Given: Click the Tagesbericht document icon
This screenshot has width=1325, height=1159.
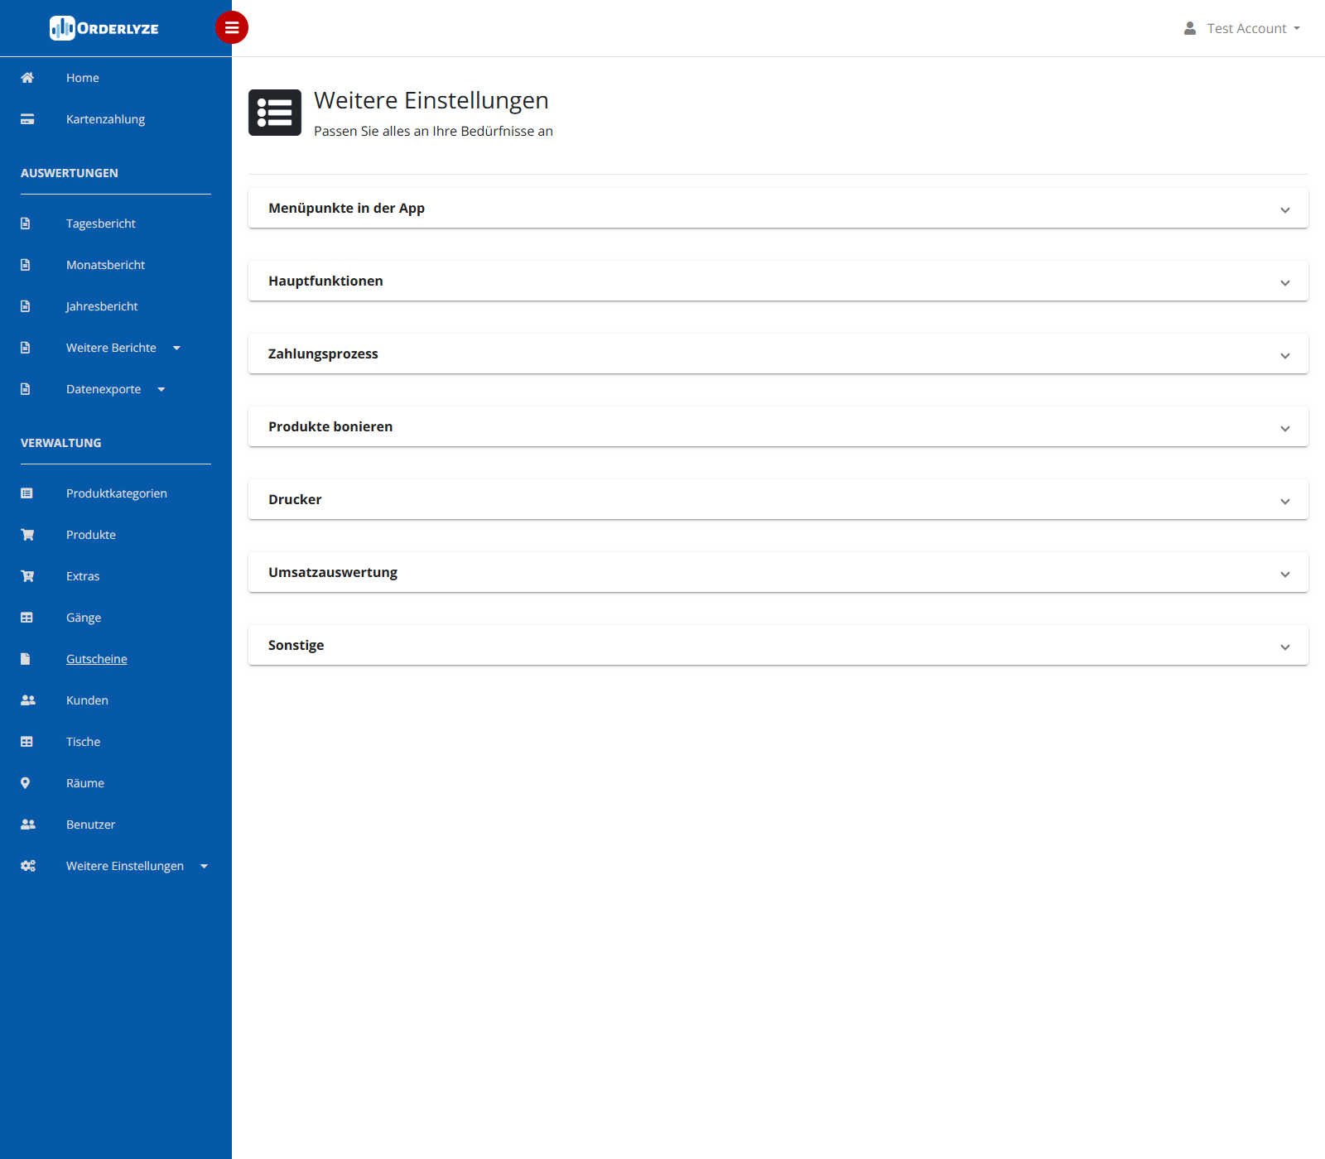Looking at the screenshot, I should tap(26, 224).
